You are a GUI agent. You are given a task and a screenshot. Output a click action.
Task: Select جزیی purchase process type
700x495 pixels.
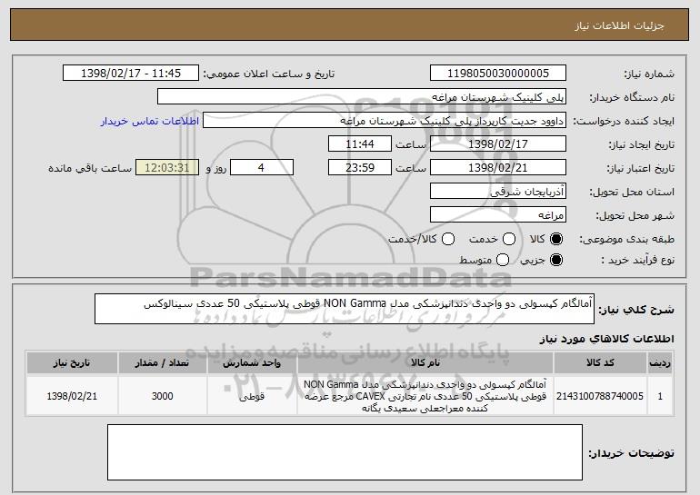click(558, 261)
